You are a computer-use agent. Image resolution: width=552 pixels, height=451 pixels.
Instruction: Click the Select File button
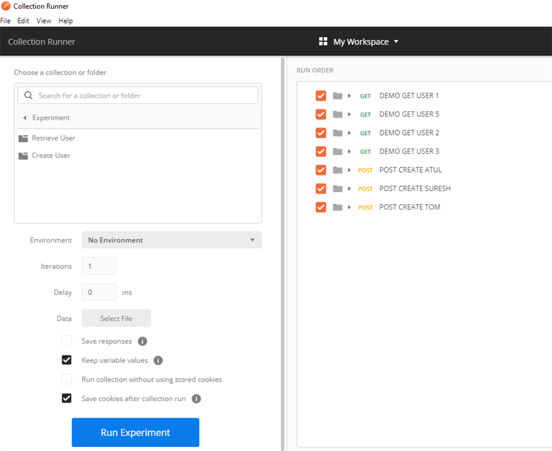point(116,318)
